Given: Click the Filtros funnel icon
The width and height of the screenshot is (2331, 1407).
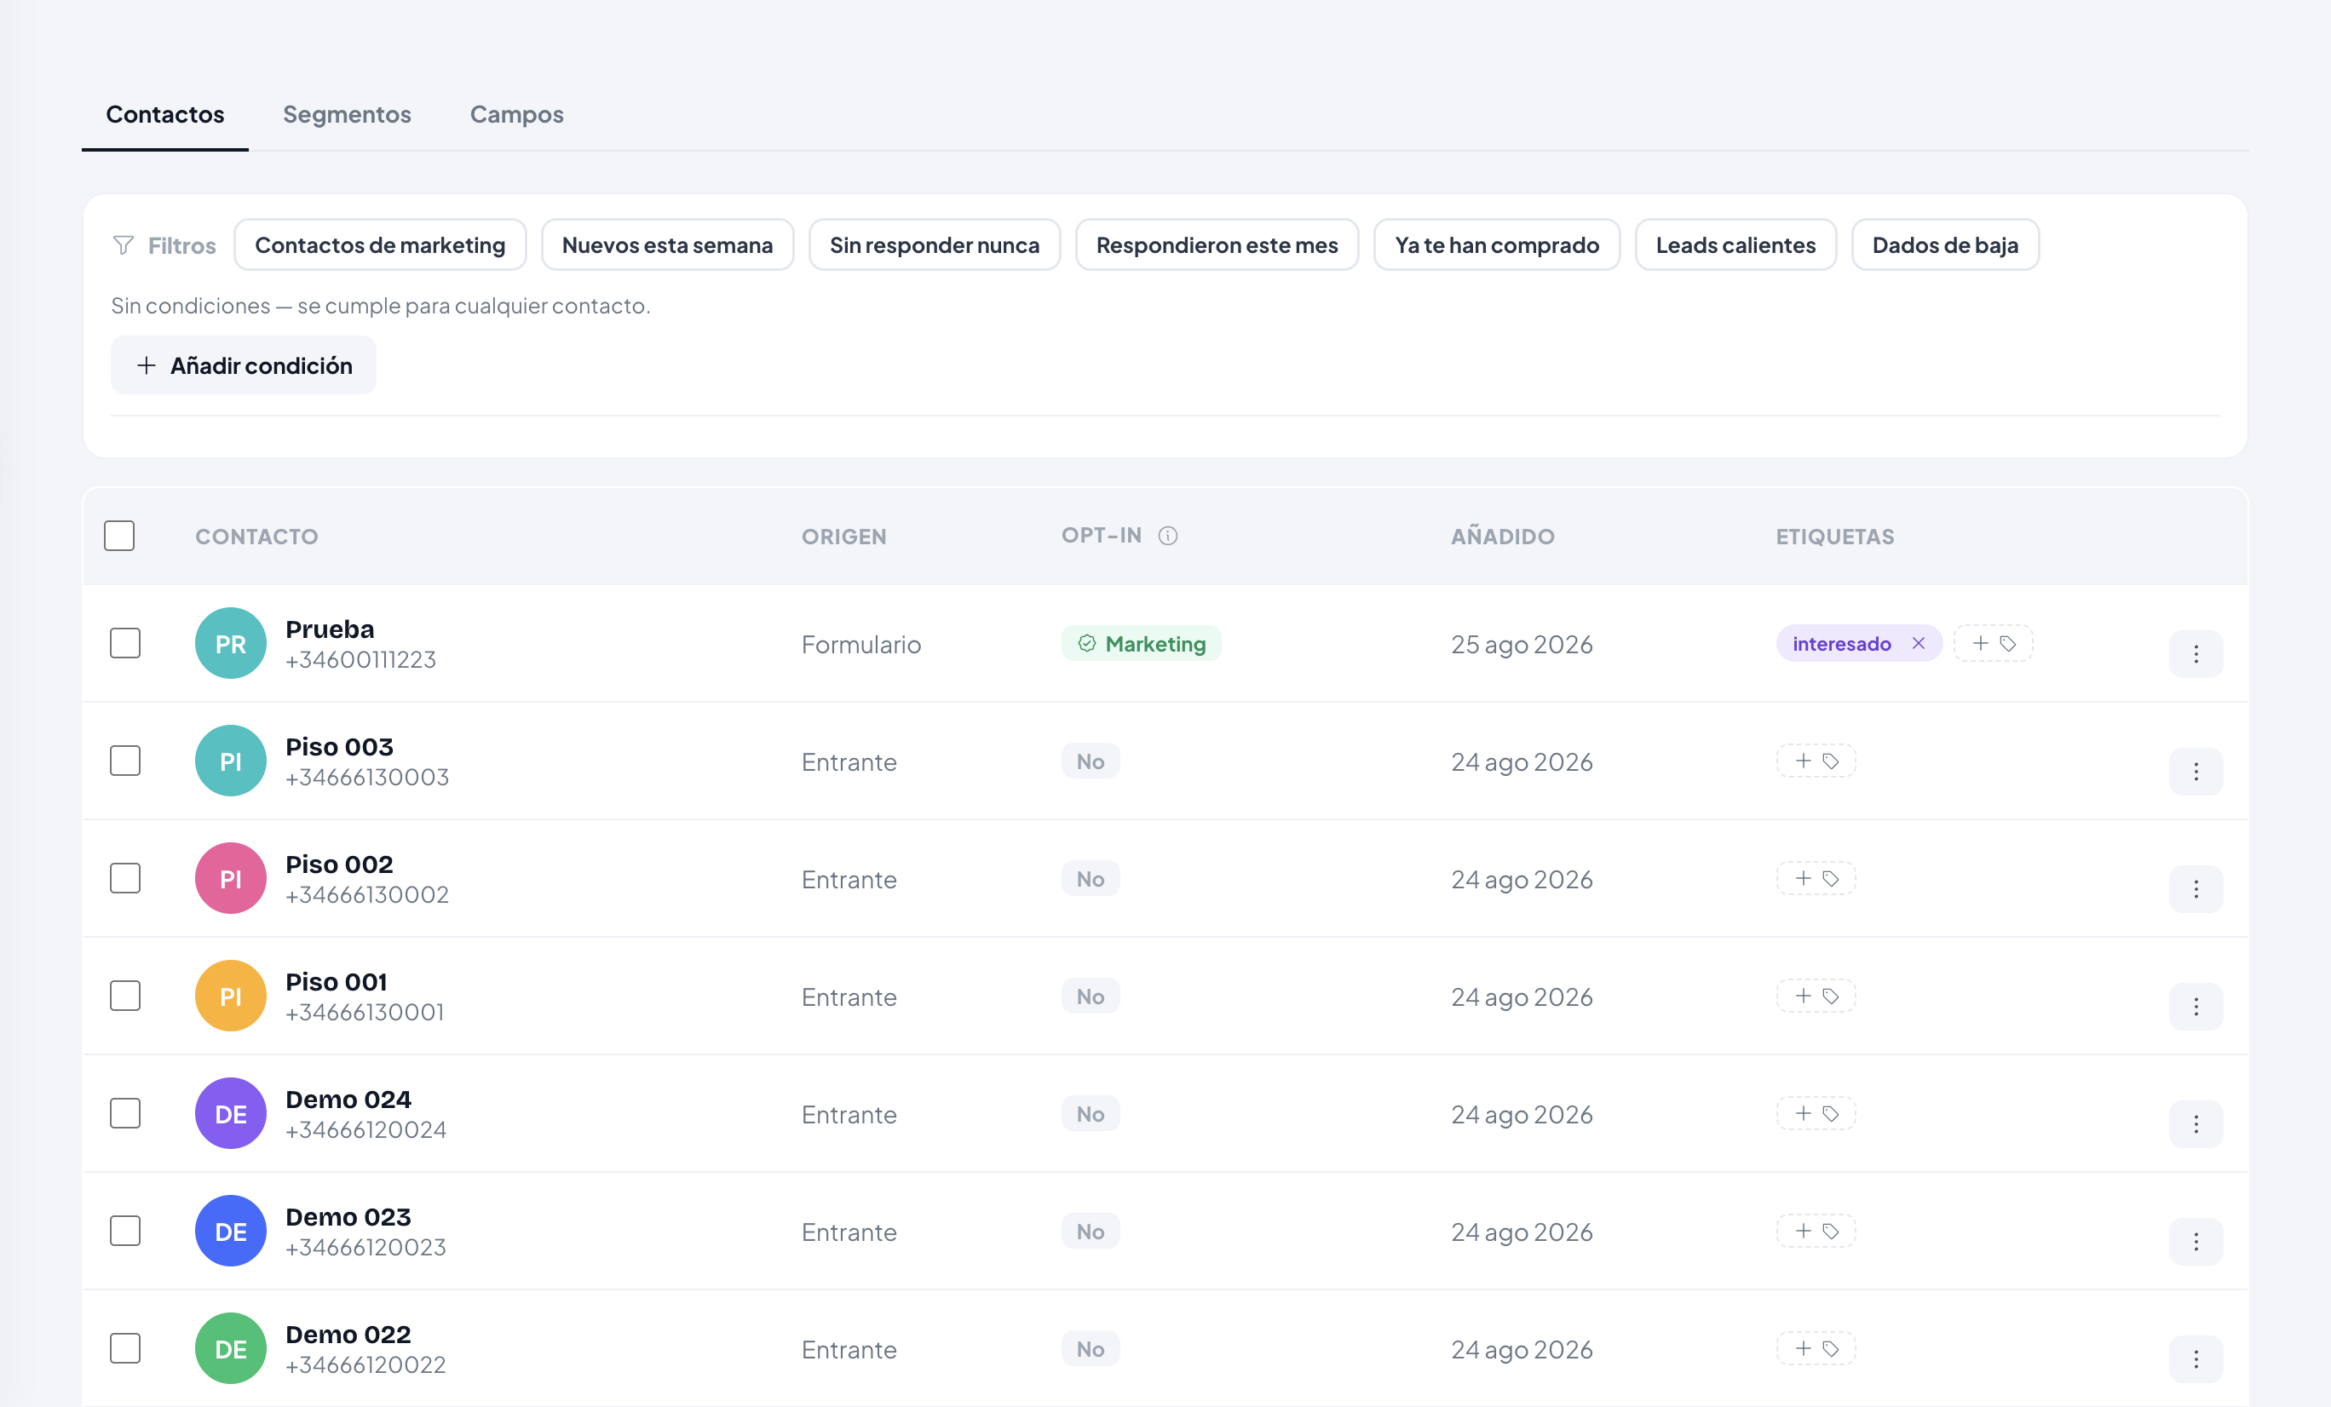Looking at the screenshot, I should 123,246.
